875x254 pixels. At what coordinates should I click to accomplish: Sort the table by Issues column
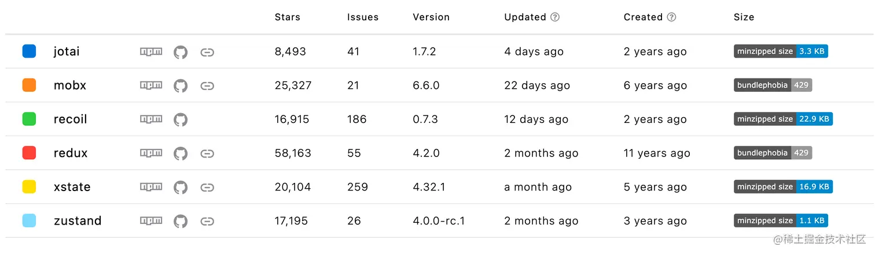pyautogui.click(x=363, y=17)
